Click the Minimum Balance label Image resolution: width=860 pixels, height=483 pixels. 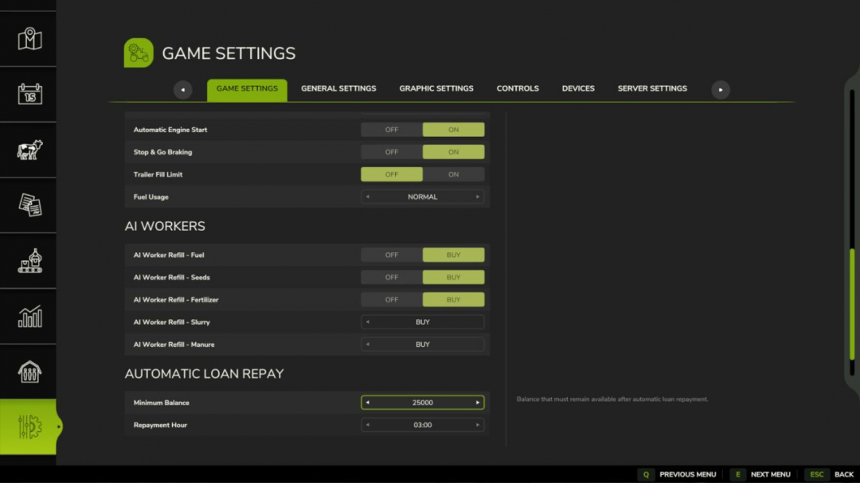161,403
